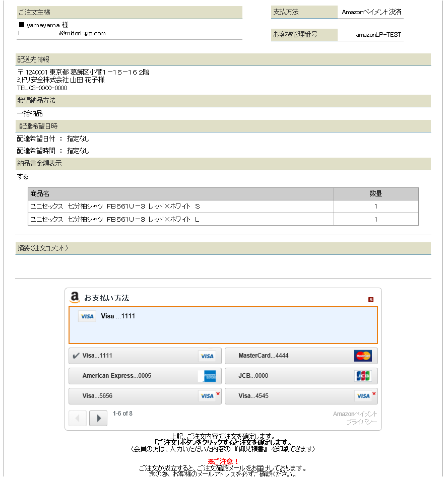Select American Express...0005 card
448x477 pixels.
pyautogui.click(x=145, y=376)
